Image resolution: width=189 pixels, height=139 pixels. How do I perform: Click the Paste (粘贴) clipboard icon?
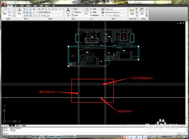click(x=142, y=11)
